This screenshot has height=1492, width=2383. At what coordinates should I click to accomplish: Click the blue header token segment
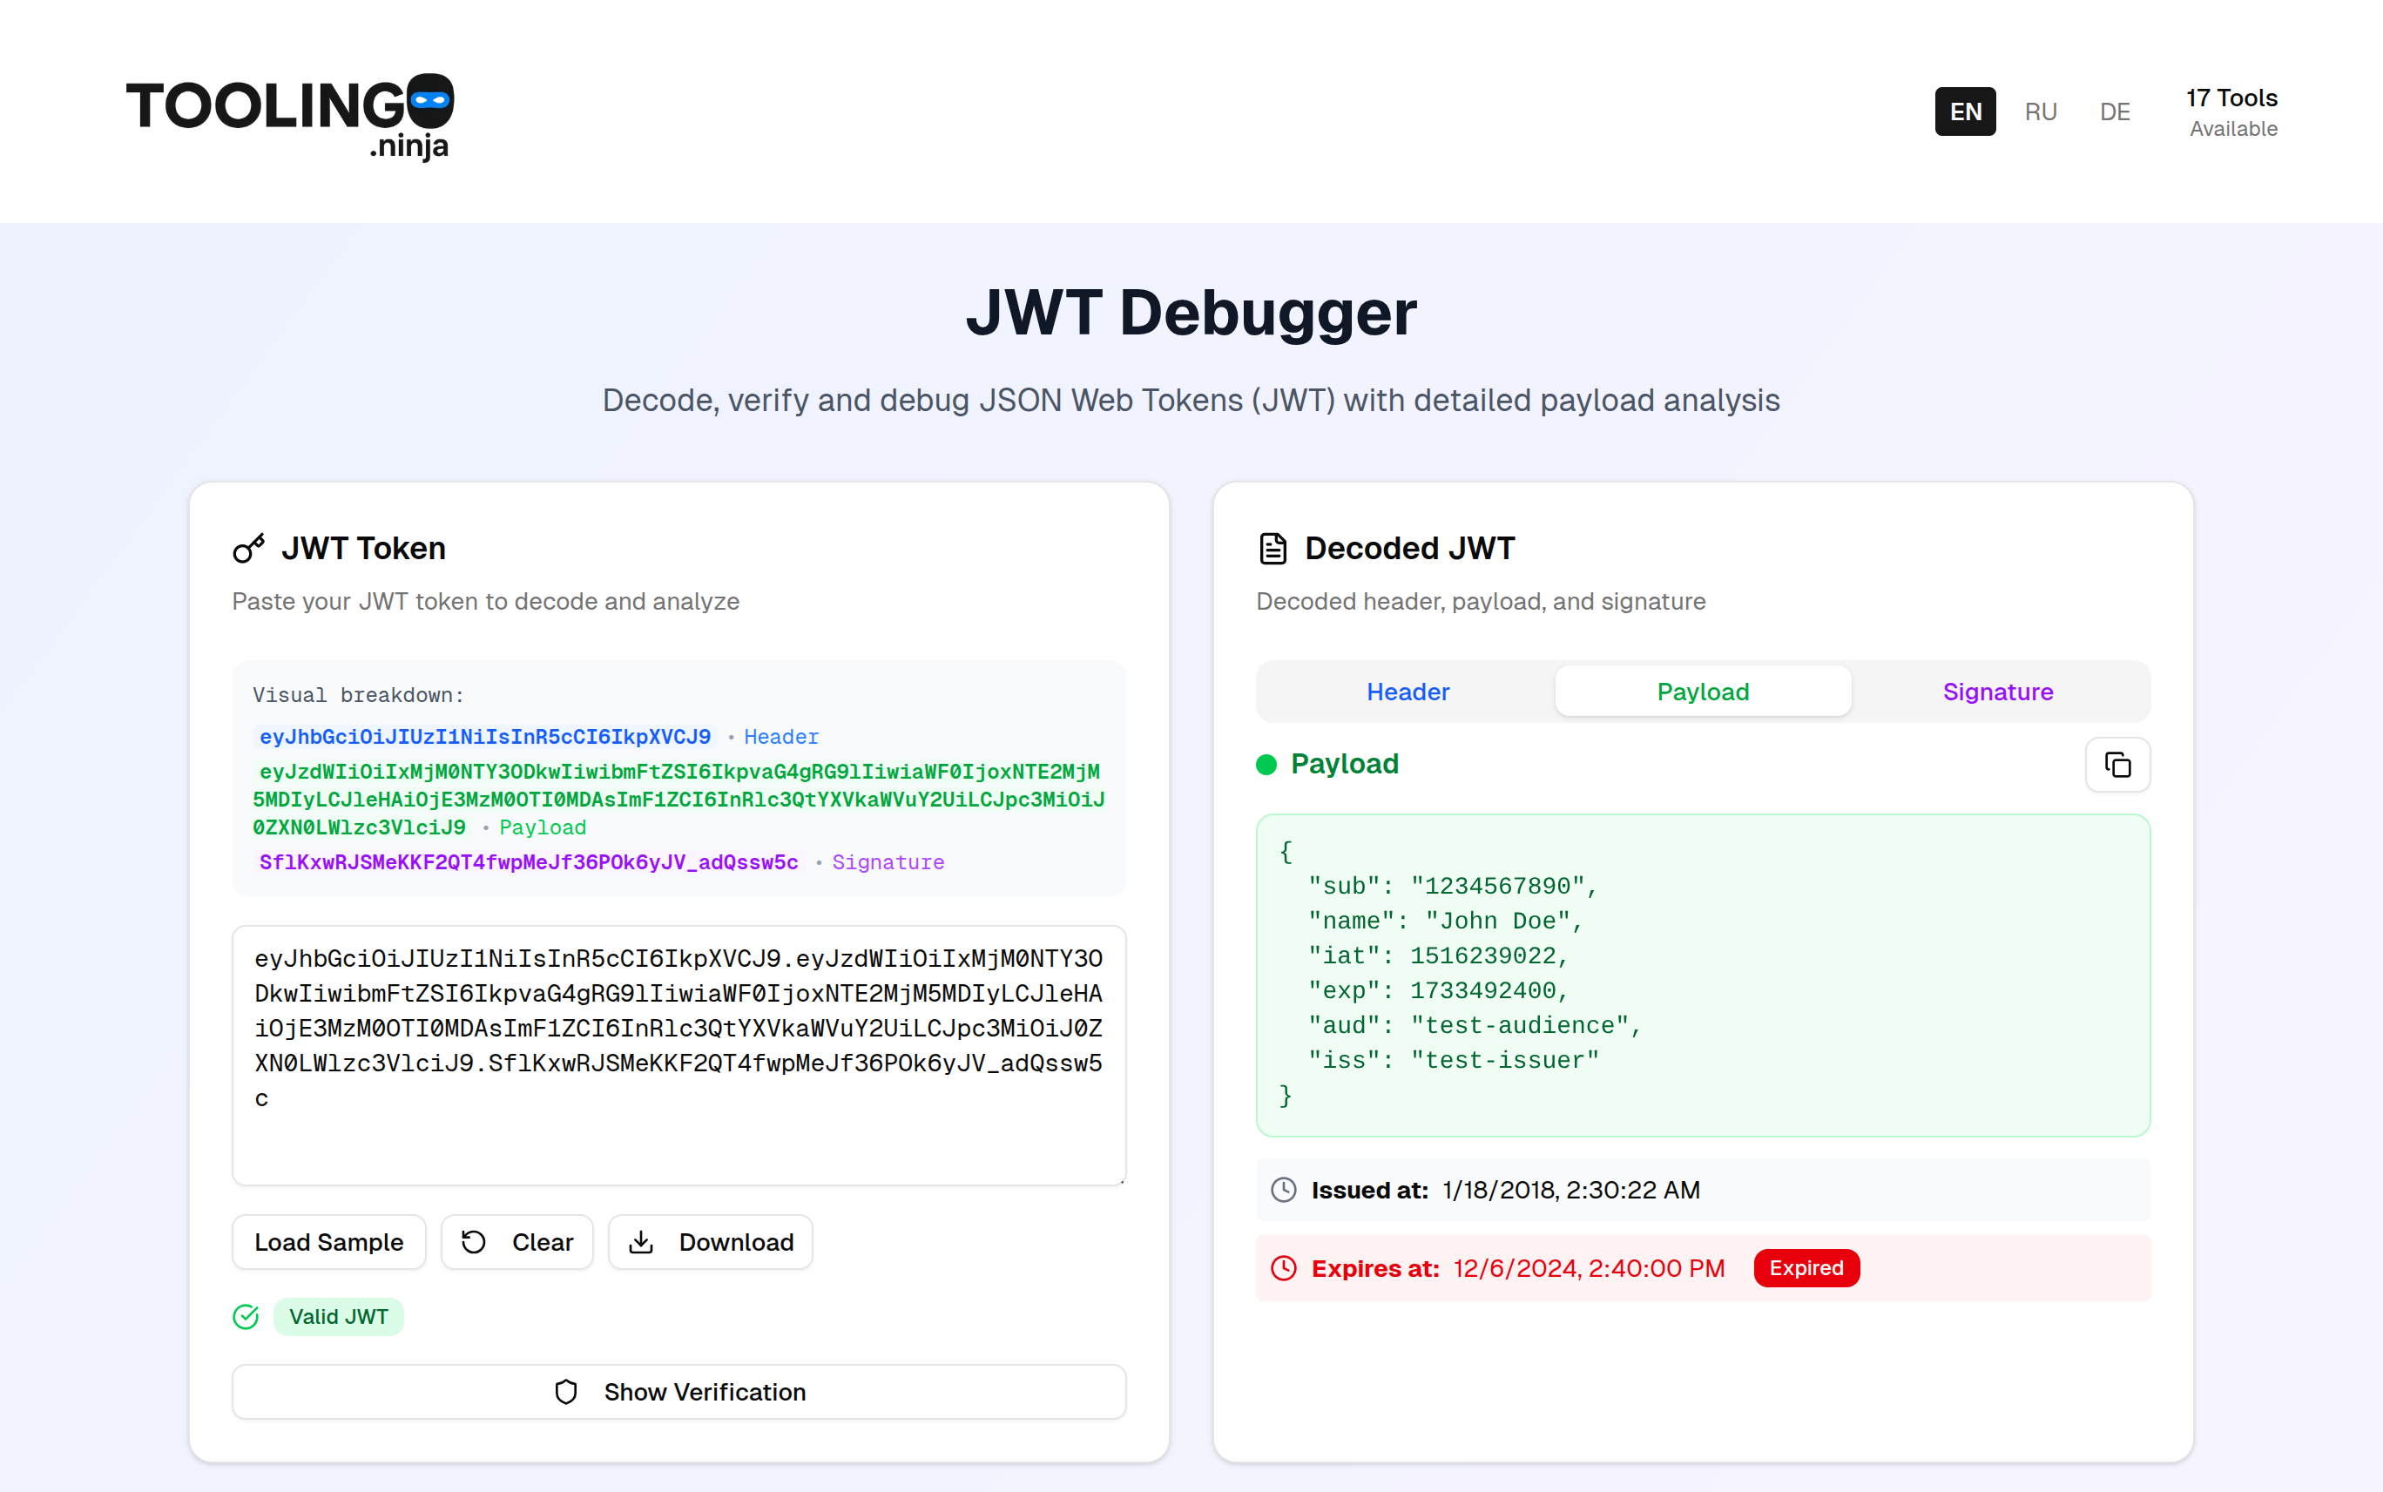coord(484,737)
